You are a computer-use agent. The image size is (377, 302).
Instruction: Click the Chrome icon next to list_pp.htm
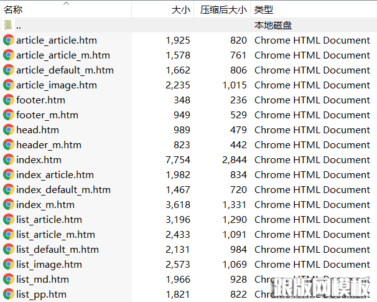(9, 294)
